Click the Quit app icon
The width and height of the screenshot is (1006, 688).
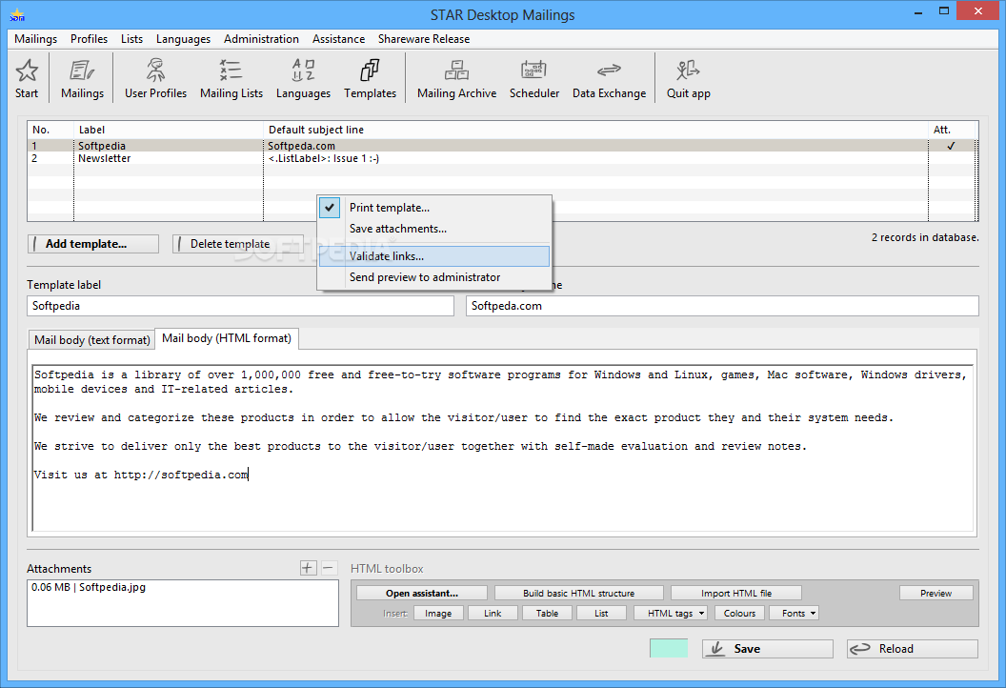click(x=688, y=78)
